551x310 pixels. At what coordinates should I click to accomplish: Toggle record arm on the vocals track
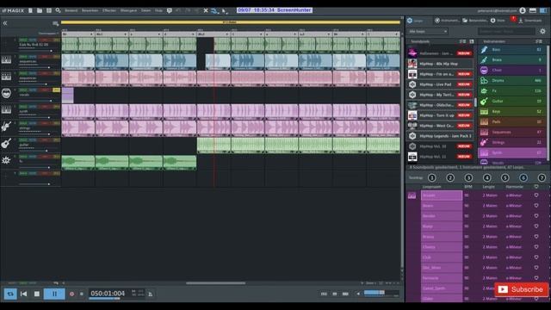tap(44, 90)
